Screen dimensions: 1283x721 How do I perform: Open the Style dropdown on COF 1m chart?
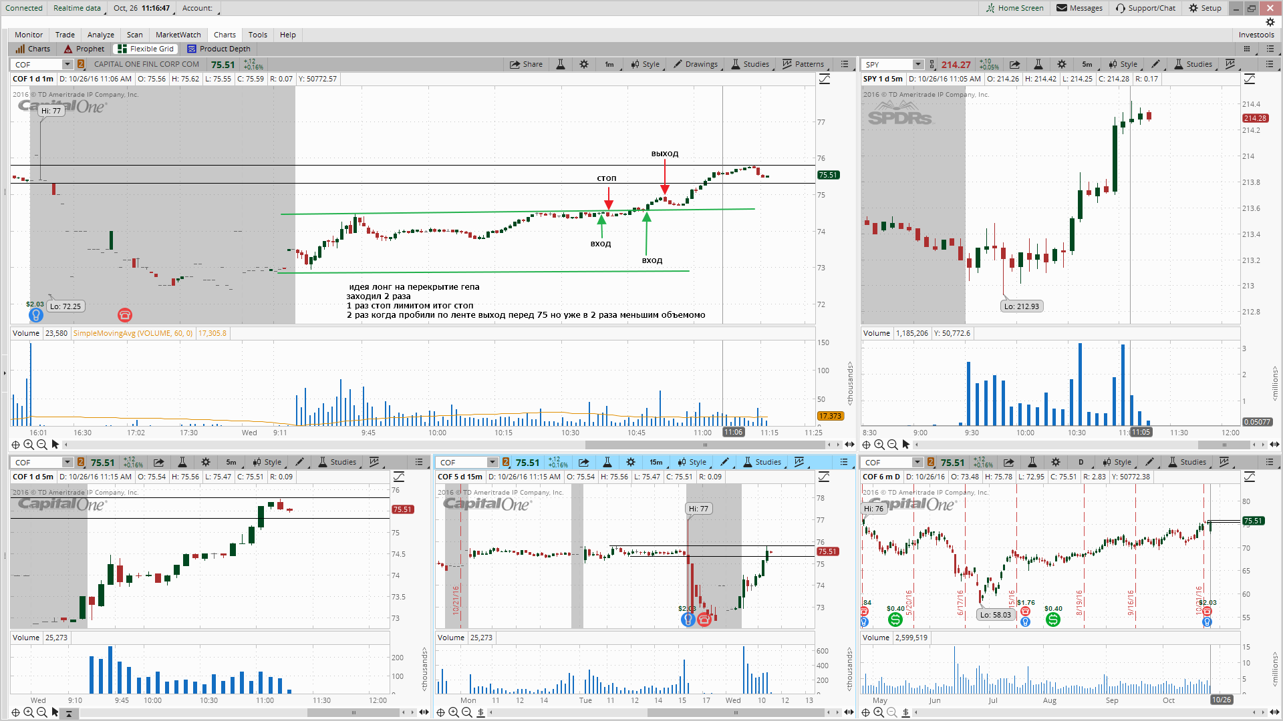click(646, 64)
